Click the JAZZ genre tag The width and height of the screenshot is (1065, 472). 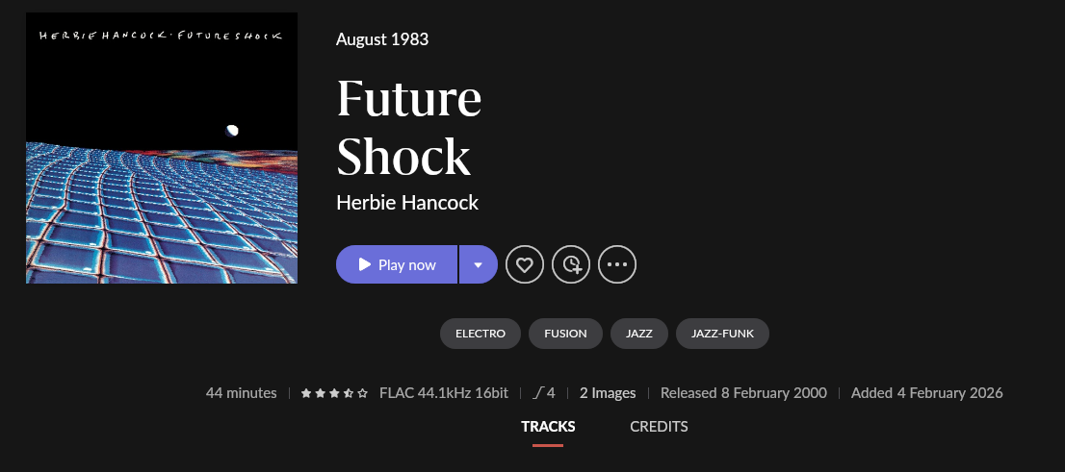639,334
